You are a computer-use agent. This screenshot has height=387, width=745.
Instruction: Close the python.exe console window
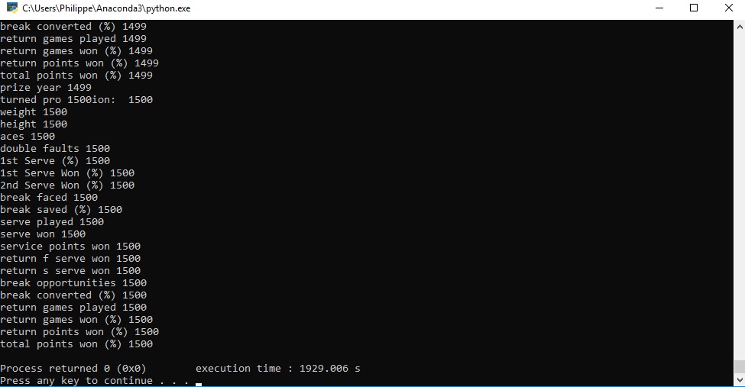click(x=728, y=8)
